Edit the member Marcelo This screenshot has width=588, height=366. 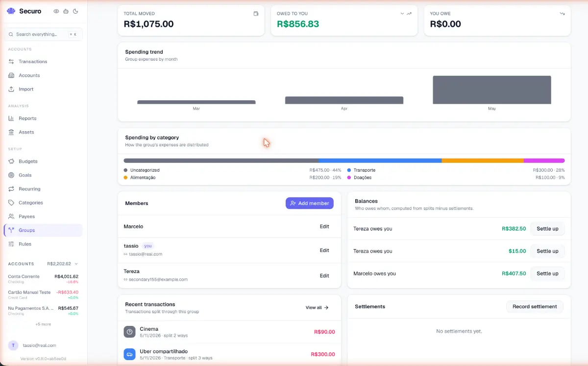[x=324, y=227]
